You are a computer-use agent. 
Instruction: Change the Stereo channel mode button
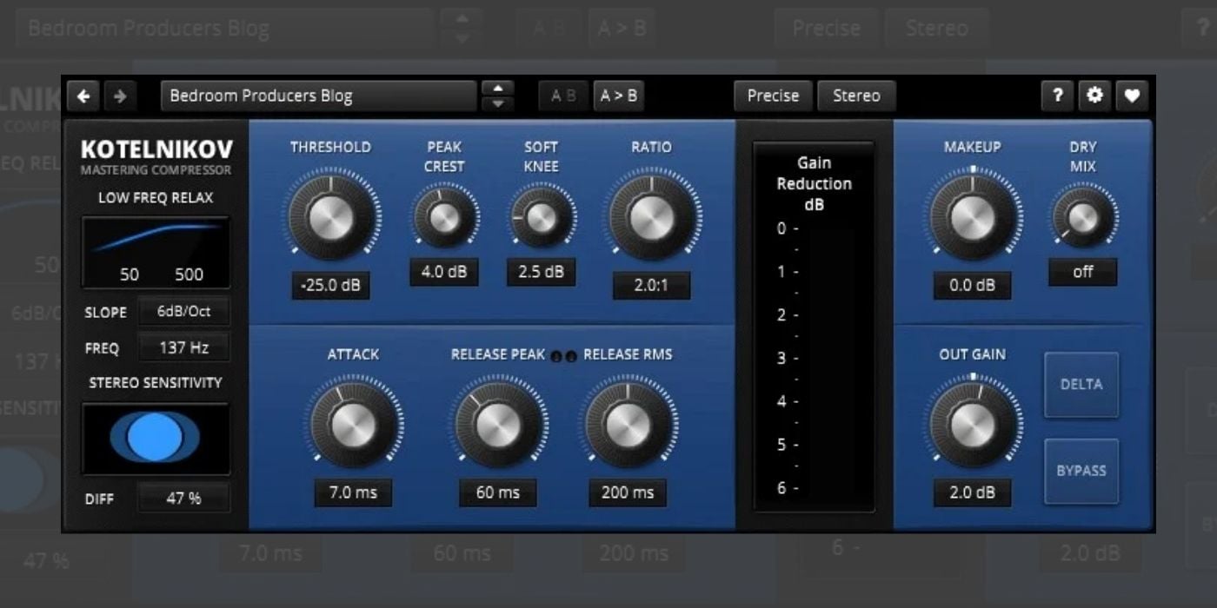856,96
